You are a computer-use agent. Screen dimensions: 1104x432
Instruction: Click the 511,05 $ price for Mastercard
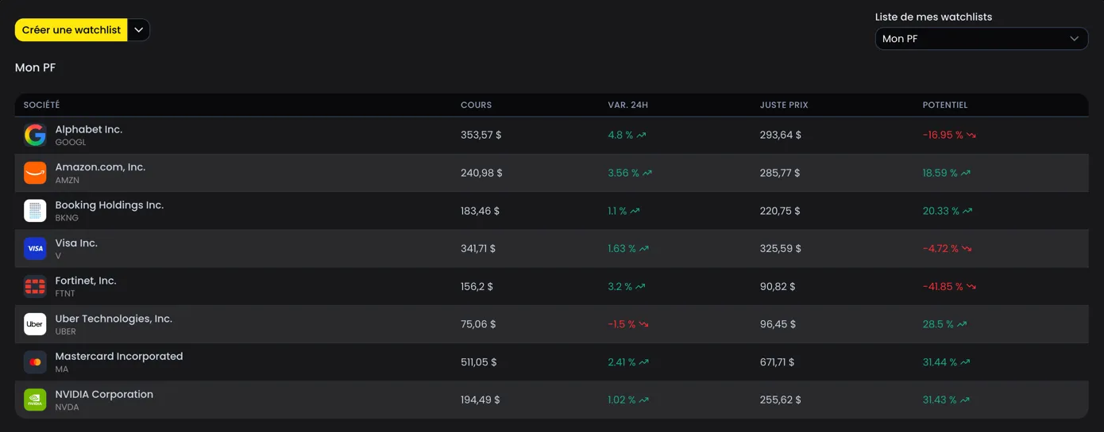coord(479,362)
